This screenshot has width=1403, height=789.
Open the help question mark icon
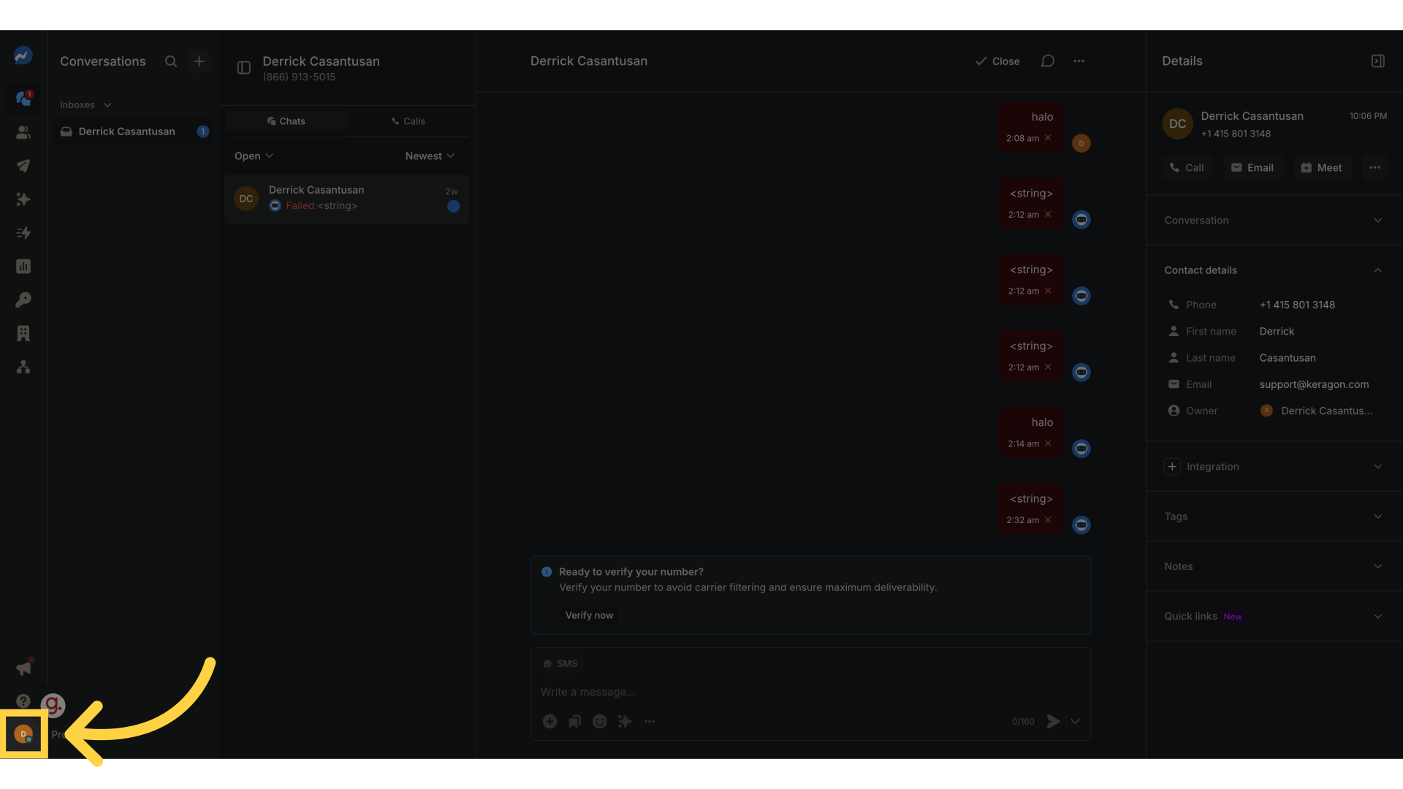click(x=23, y=701)
